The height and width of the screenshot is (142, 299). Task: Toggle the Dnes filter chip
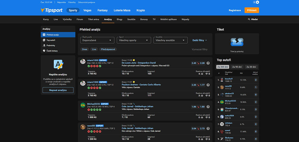(x=85, y=49)
